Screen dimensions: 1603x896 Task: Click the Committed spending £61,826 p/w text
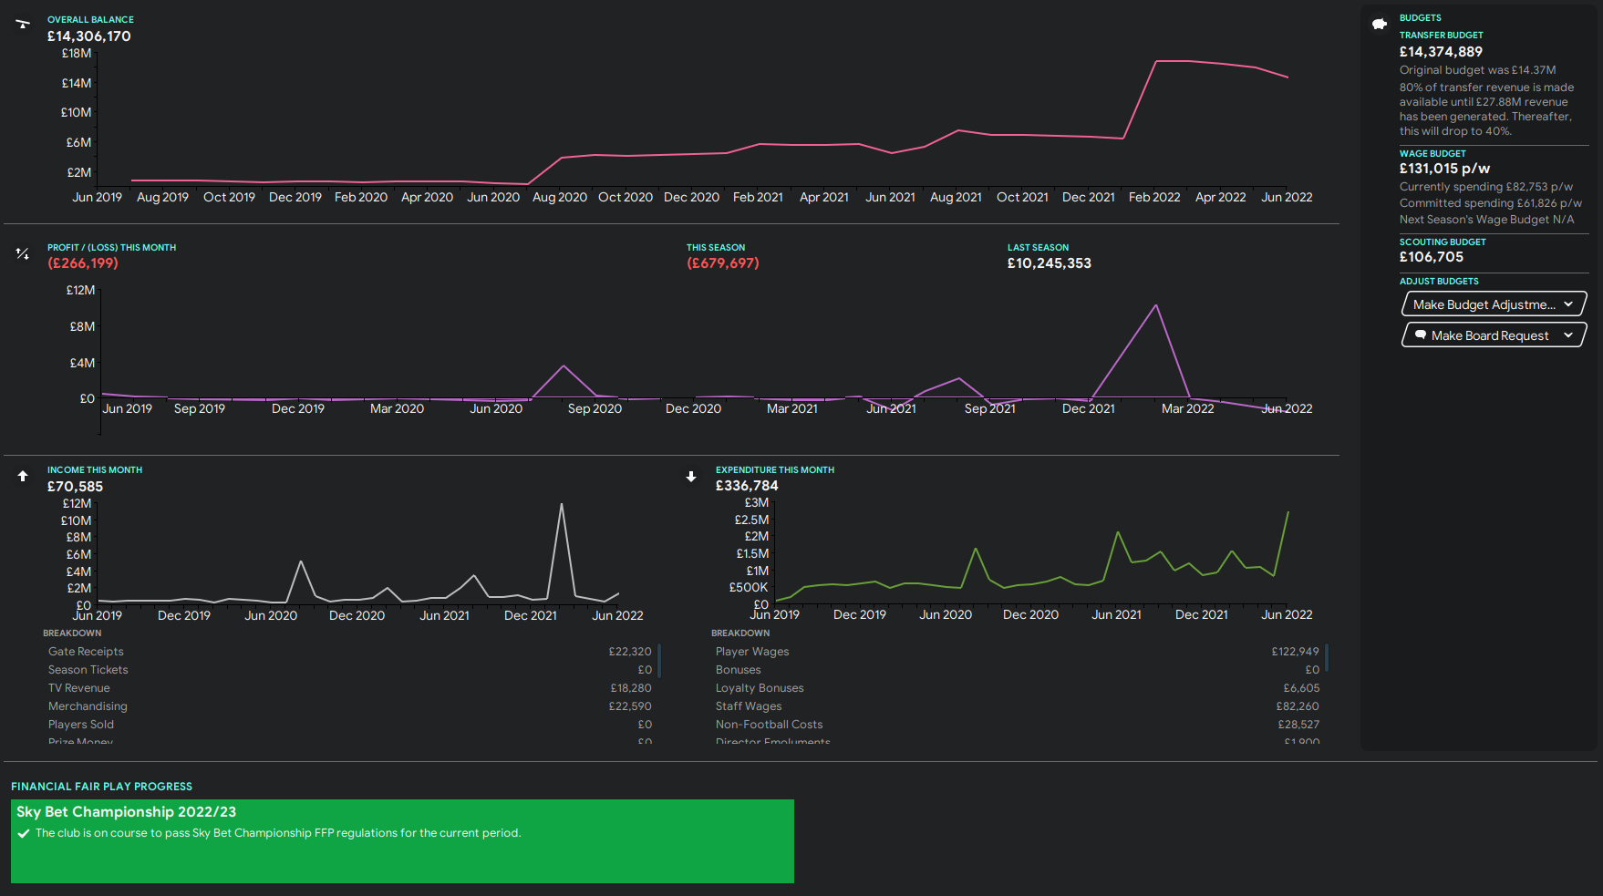tap(1491, 203)
